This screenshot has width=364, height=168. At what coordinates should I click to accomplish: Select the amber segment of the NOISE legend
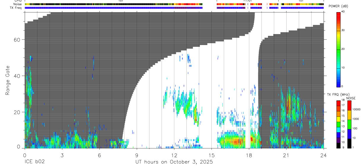pos(349,115)
